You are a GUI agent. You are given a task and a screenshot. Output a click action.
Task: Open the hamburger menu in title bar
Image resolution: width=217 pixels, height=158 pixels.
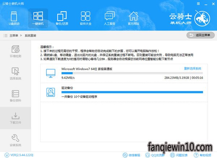[198, 4]
